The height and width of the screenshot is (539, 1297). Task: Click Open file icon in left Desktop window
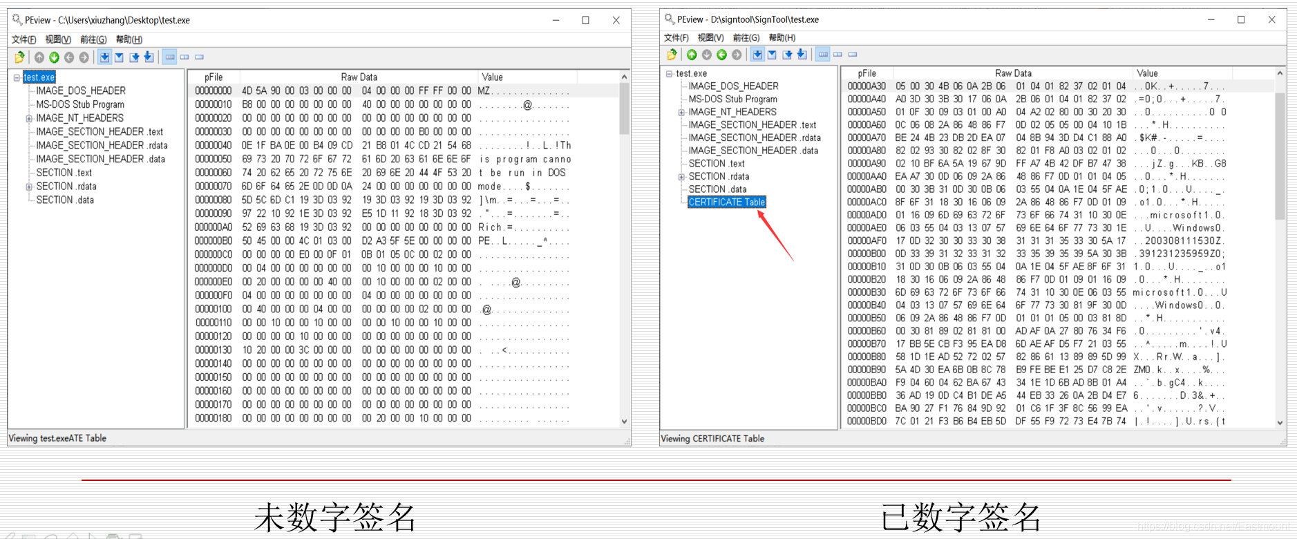pos(19,57)
